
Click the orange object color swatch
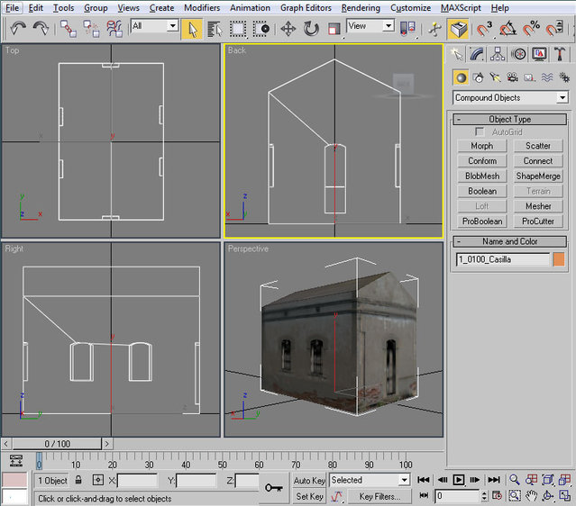pos(559,259)
